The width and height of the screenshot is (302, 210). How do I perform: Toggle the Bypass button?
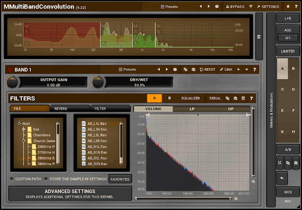tap(235, 7)
